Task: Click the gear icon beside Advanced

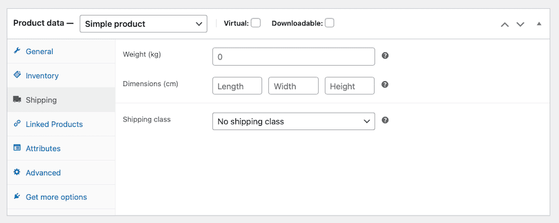Action: (x=17, y=172)
